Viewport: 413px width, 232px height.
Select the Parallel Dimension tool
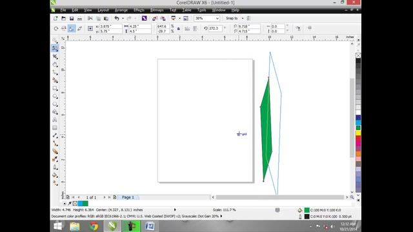tap(55, 135)
